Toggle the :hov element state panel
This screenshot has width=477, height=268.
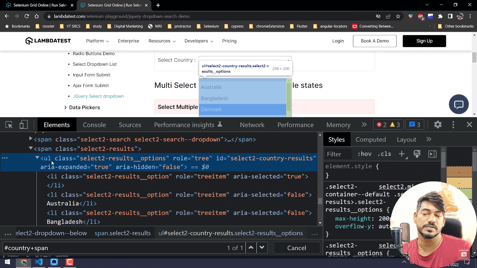364,154
